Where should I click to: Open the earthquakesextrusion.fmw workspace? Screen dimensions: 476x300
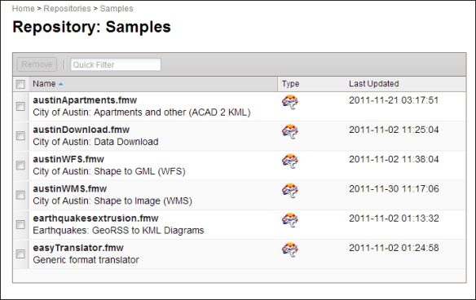95,218
